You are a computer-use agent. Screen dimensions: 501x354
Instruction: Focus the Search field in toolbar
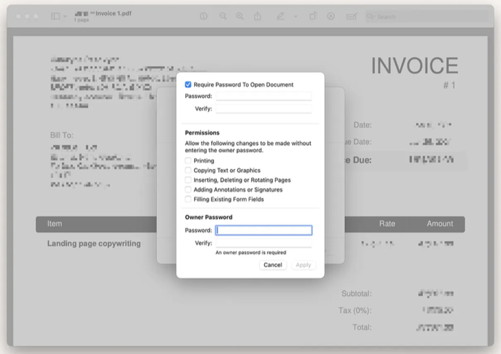[427, 17]
